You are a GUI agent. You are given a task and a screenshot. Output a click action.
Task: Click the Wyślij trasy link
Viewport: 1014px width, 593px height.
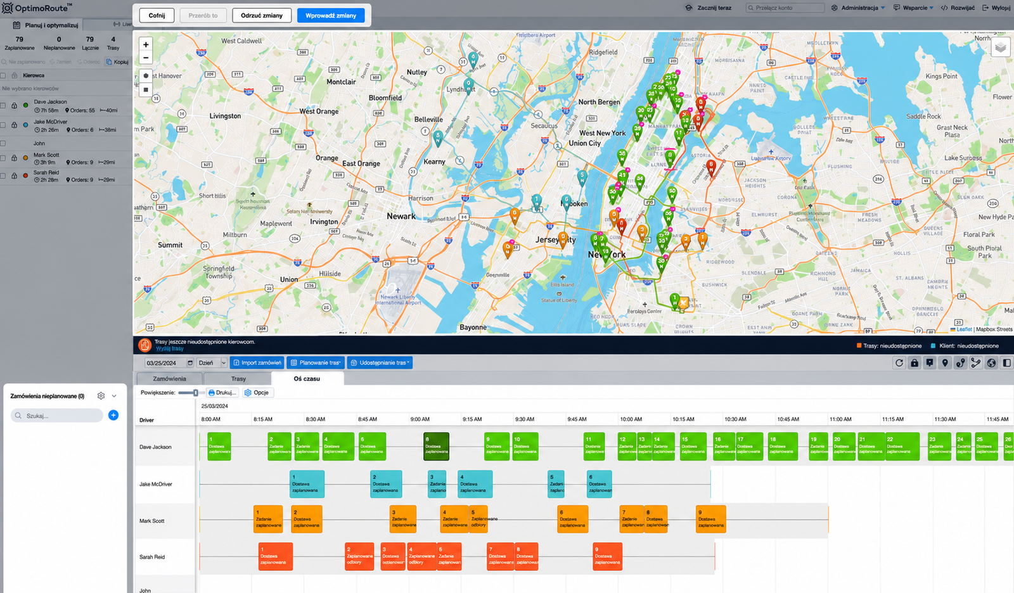[x=169, y=348]
